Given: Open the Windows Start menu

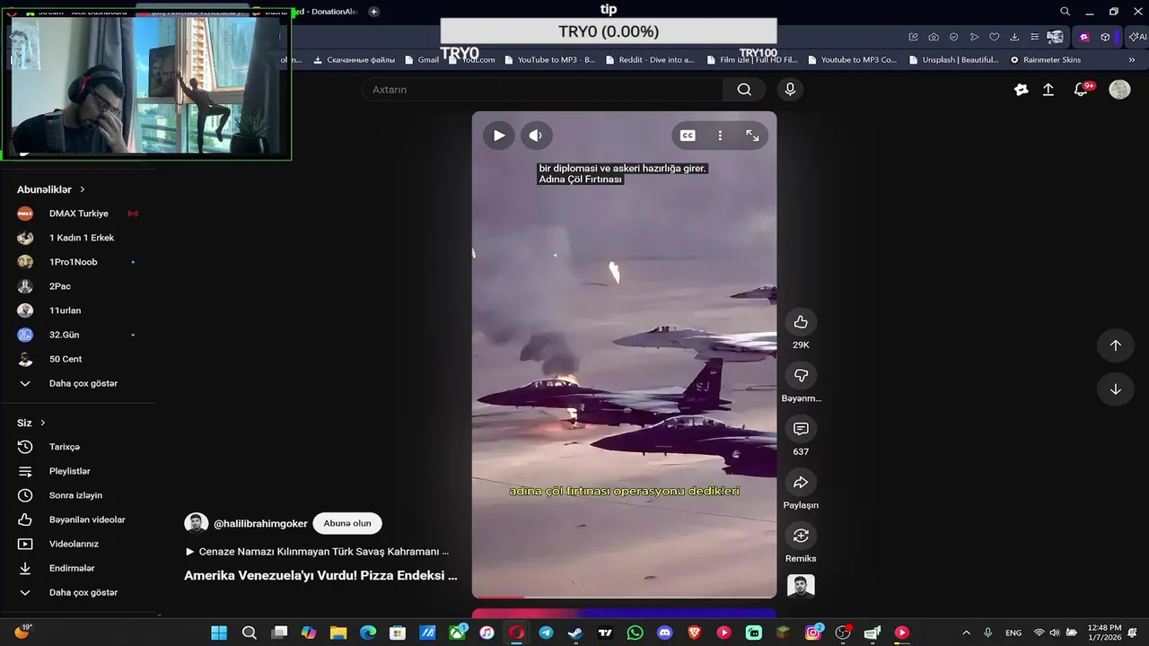Looking at the screenshot, I should 219,633.
